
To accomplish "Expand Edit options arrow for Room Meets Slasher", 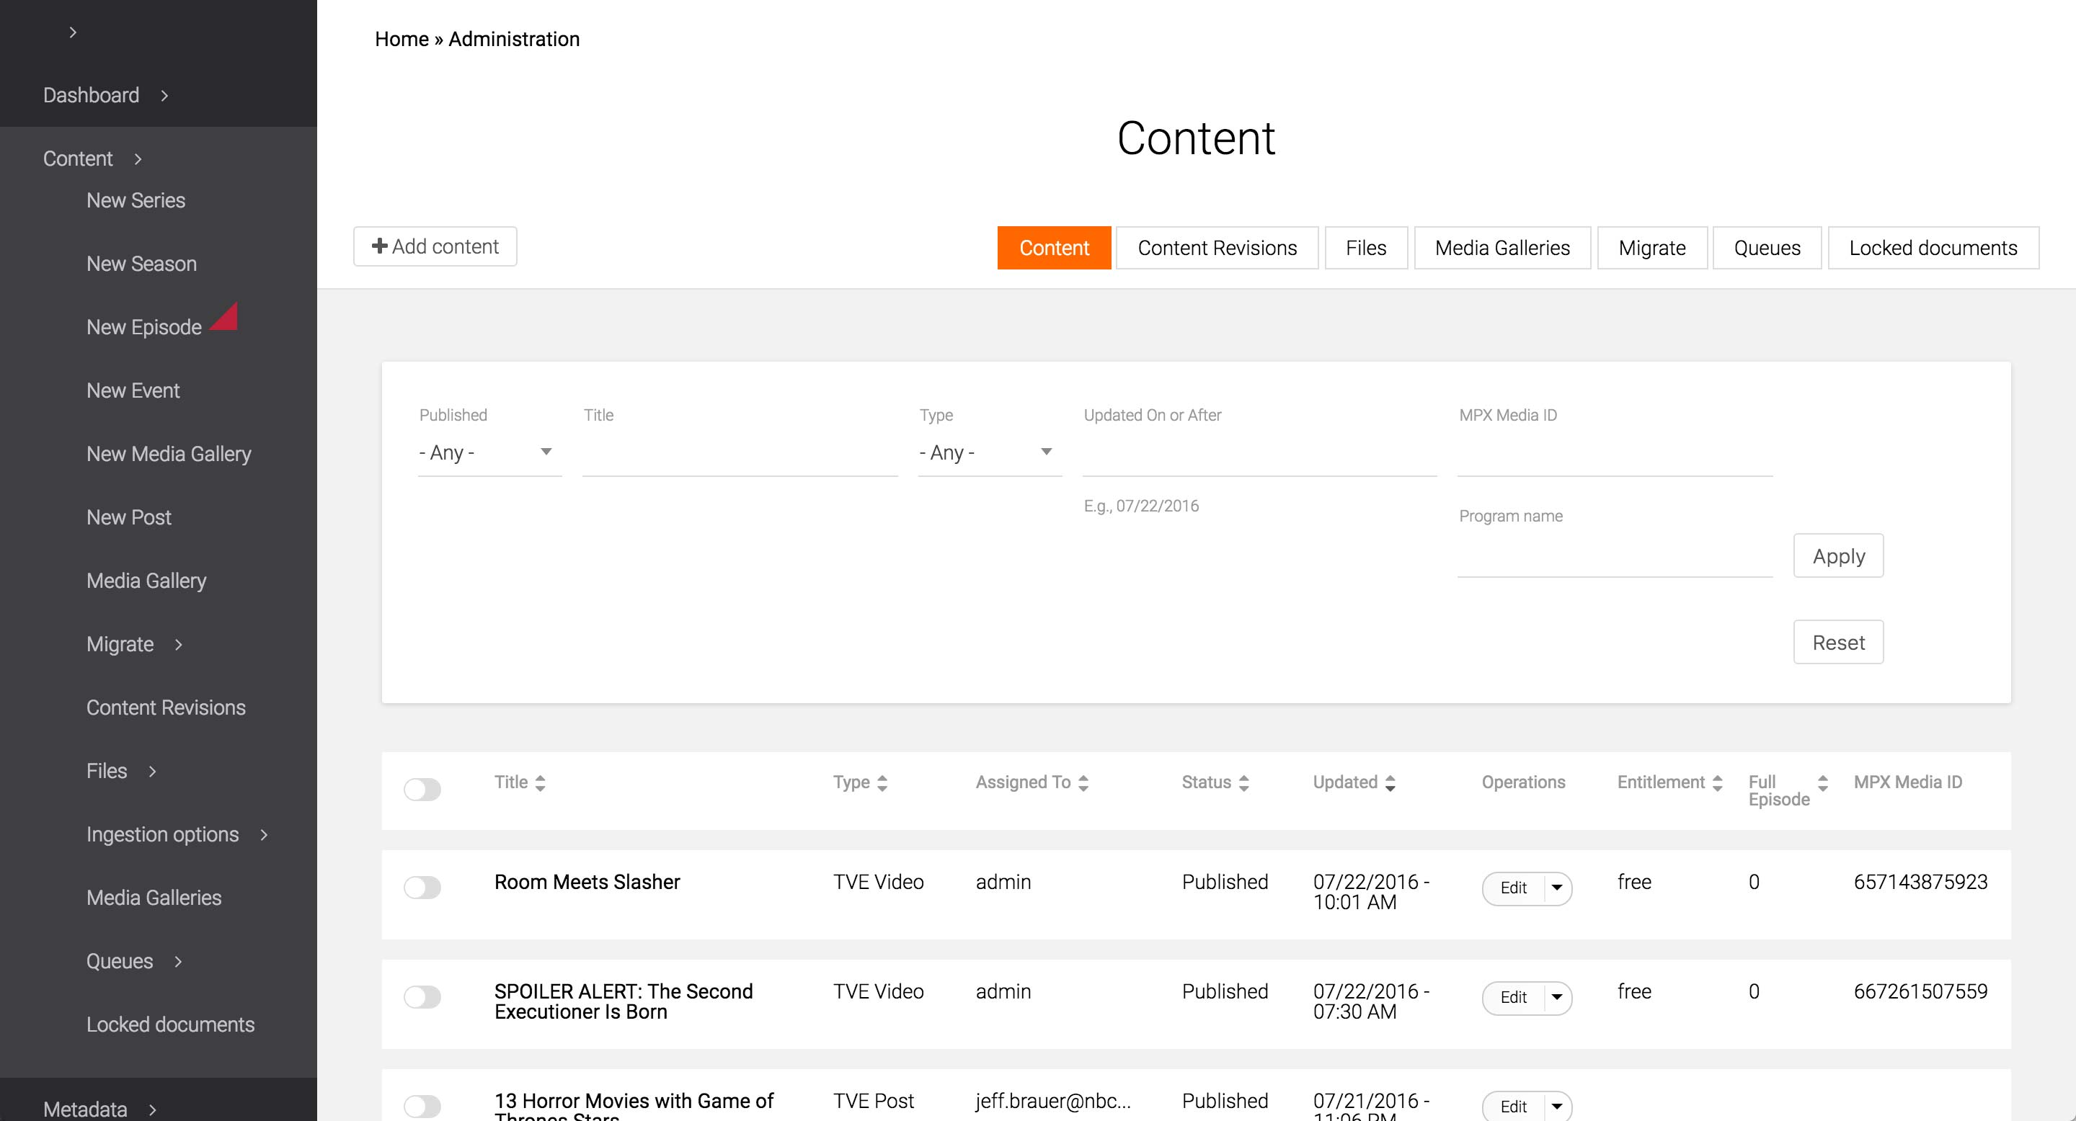I will coord(1557,888).
